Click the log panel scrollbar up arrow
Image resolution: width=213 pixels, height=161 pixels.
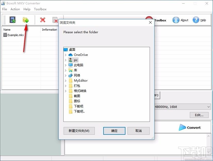click(x=209, y=136)
